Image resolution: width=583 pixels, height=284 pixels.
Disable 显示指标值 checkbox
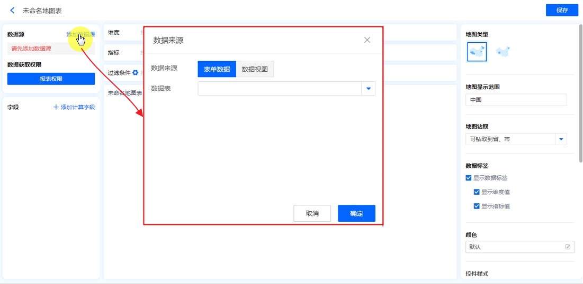tap(477, 206)
